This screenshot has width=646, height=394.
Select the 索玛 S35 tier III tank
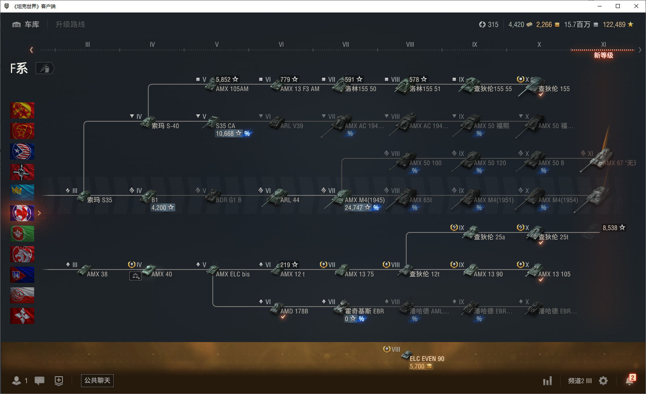tap(95, 196)
